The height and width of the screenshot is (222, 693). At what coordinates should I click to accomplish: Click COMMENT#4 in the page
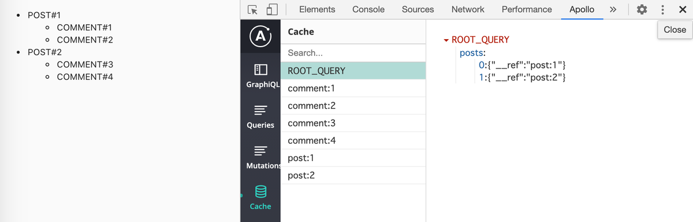(x=85, y=76)
